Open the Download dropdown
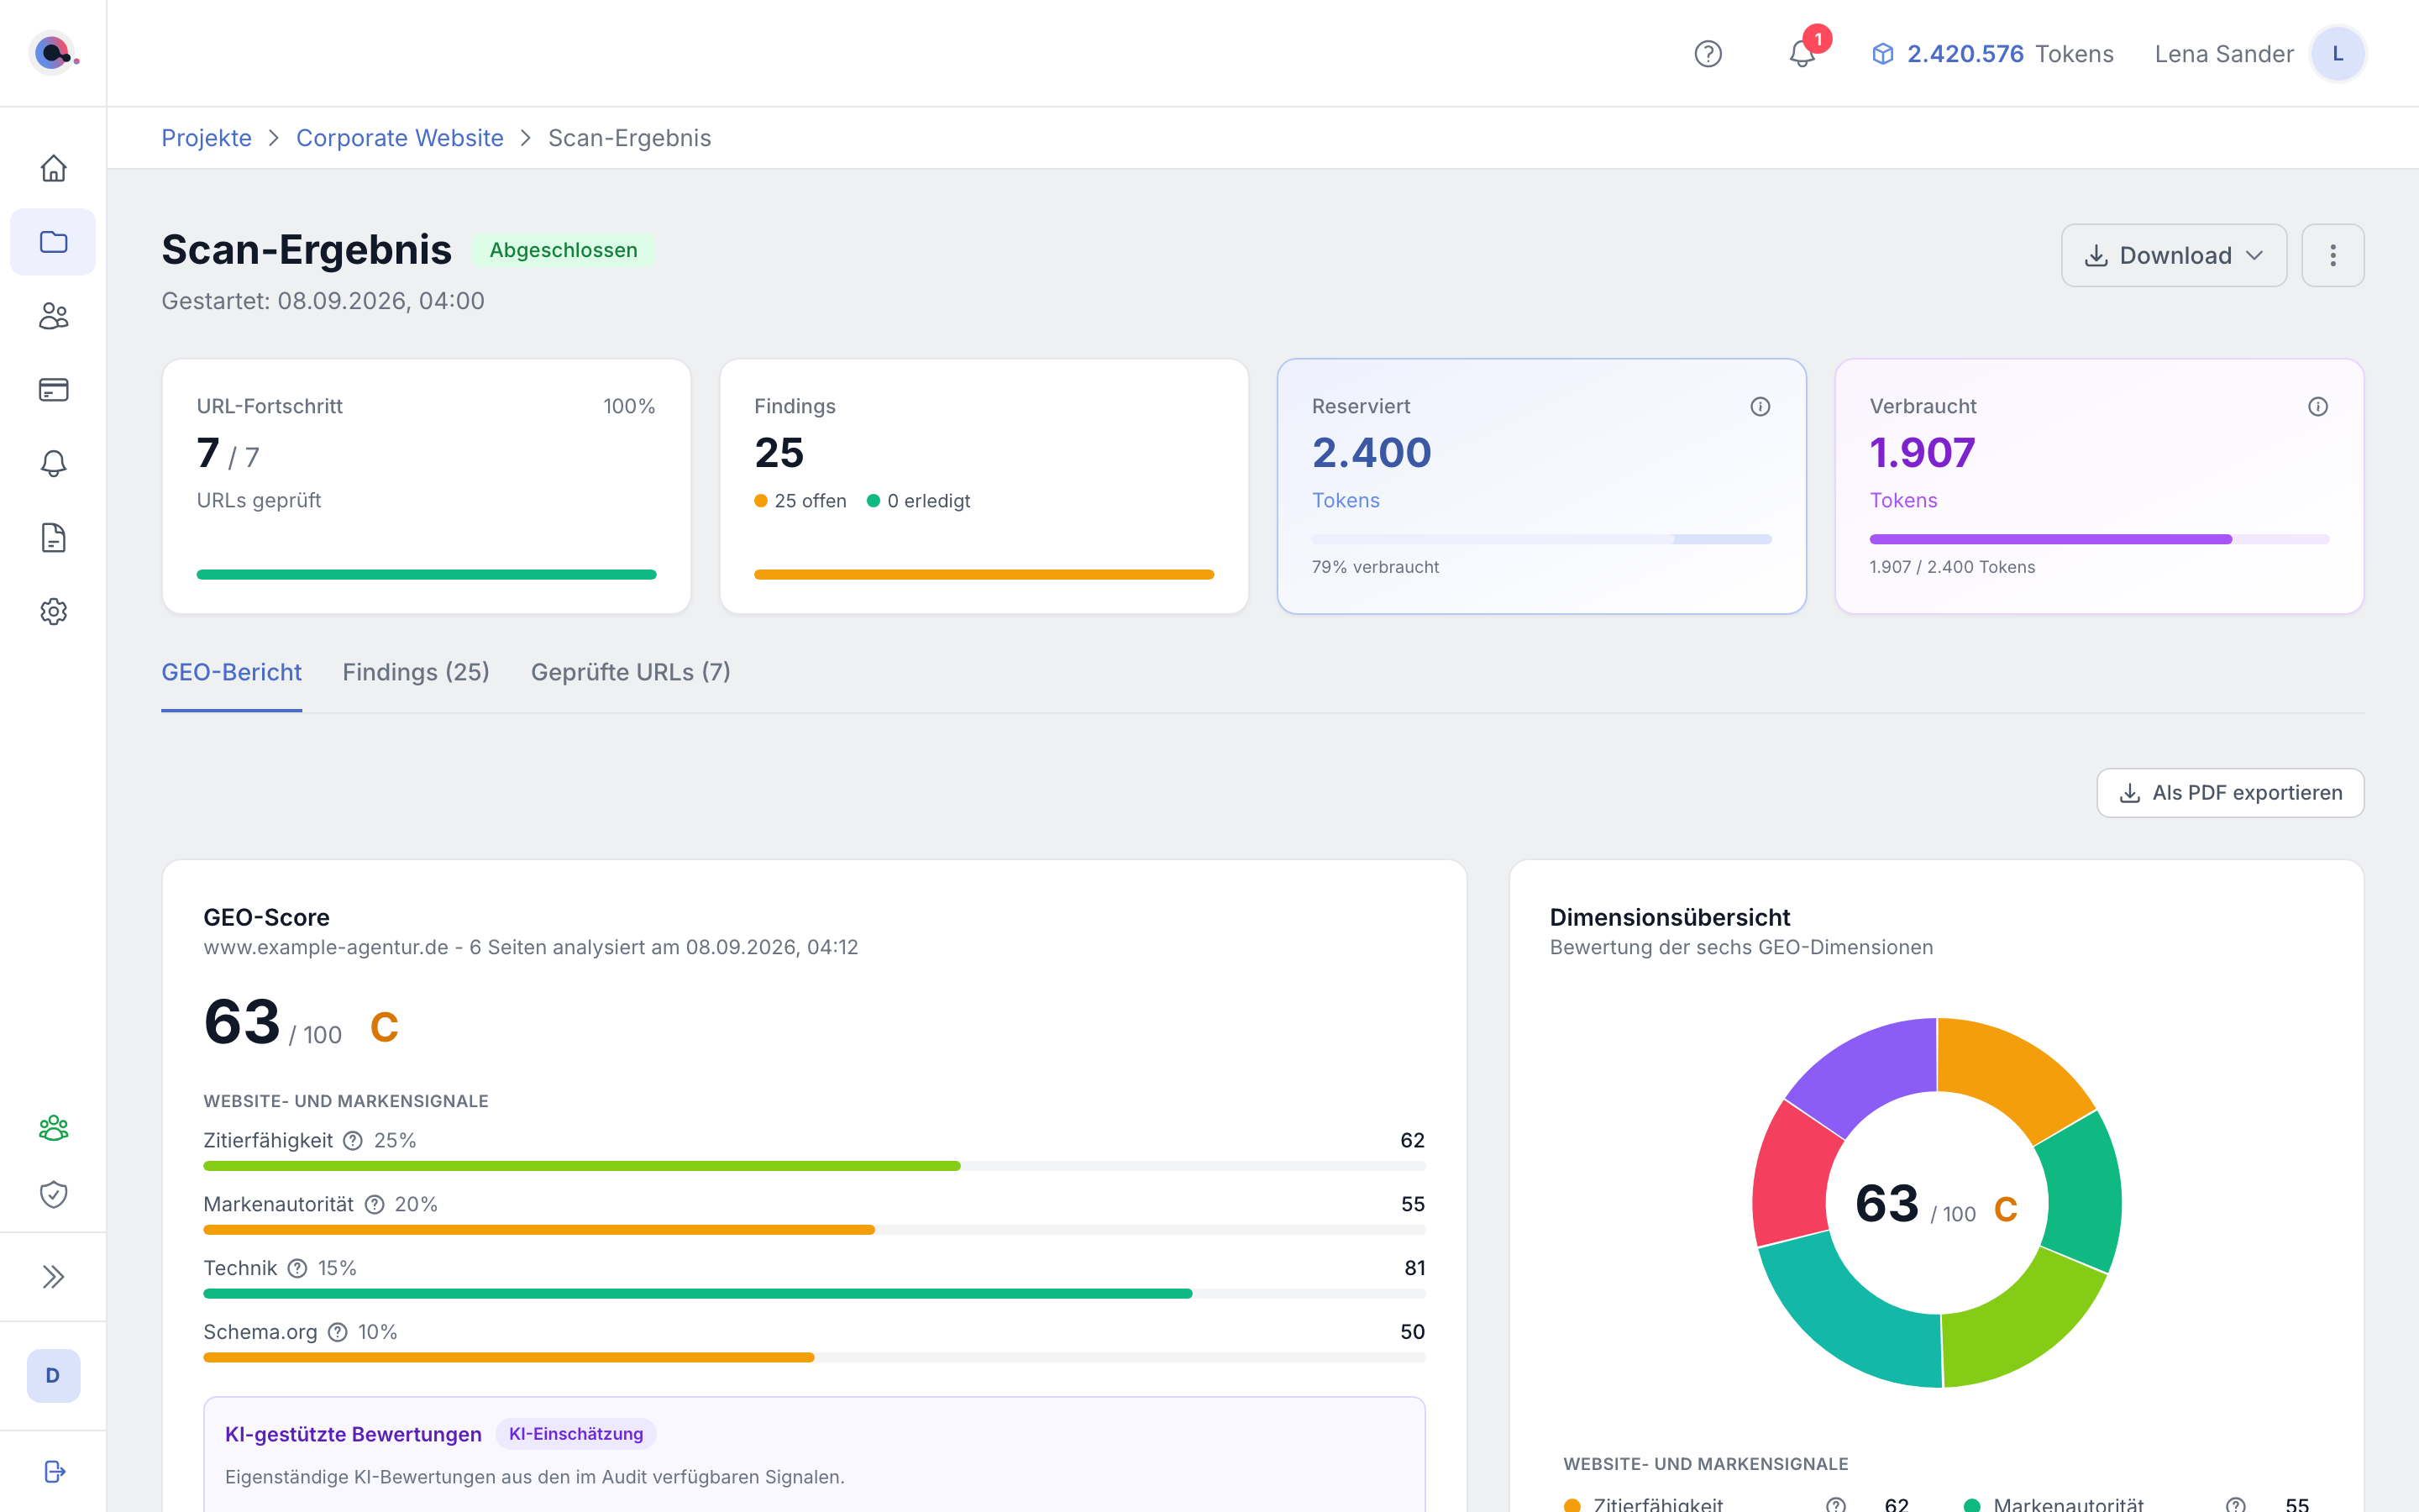 tap(2173, 255)
